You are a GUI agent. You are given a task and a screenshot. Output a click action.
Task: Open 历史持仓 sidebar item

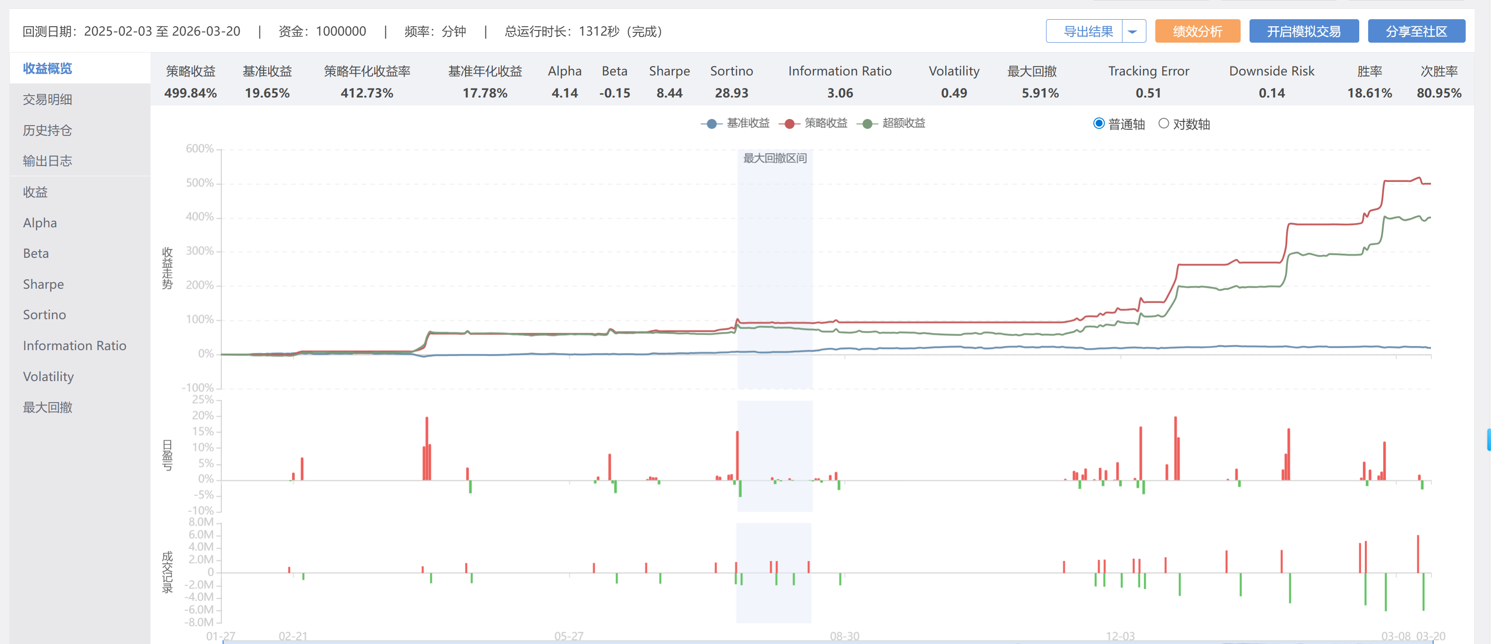coord(47,130)
